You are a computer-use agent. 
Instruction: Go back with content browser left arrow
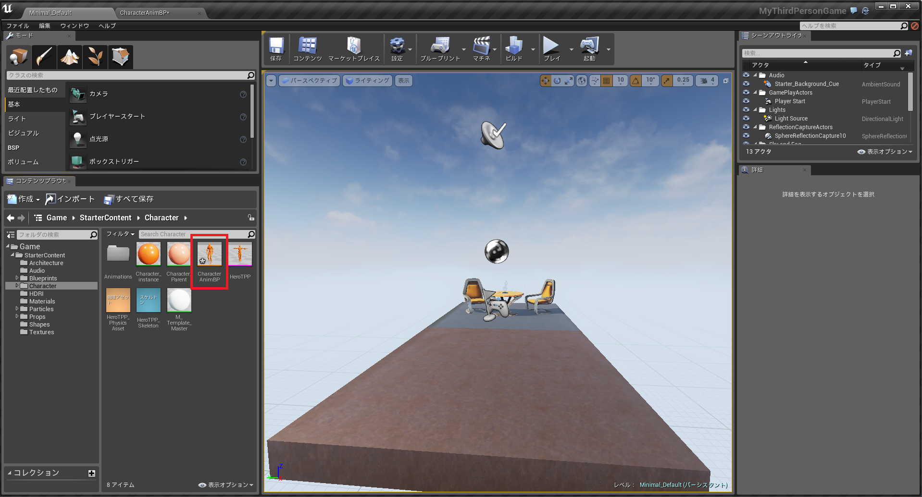[11, 218]
